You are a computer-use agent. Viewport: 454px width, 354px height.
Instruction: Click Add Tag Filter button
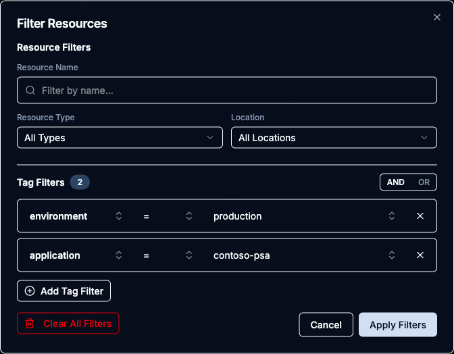click(x=64, y=291)
